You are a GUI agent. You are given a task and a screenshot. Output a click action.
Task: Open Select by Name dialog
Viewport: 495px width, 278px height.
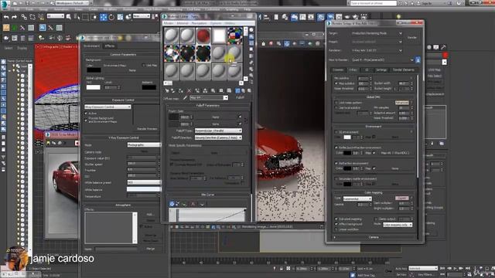click(x=77, y=17)
